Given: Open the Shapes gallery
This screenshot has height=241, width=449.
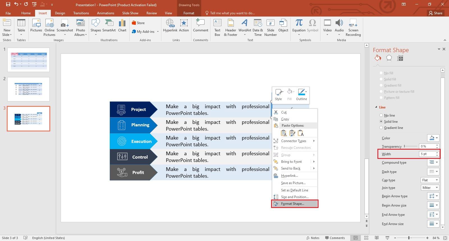Looking at the screenshot, I should coord(96,28).
